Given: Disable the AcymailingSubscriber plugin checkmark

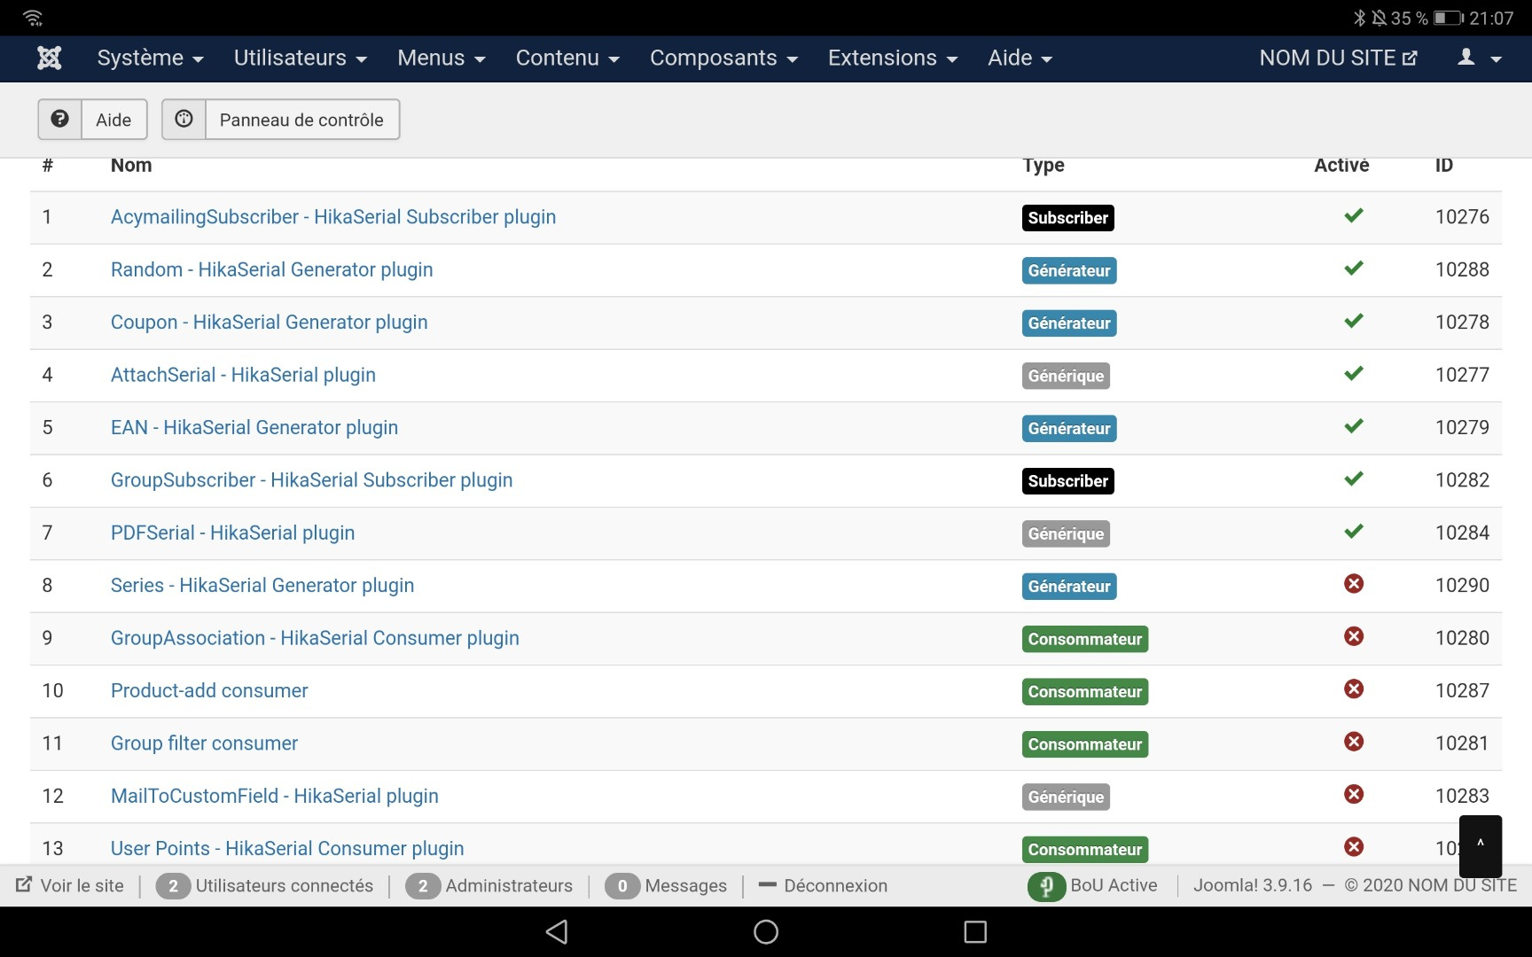Looking at the screenshot, I should [1354, 215].
